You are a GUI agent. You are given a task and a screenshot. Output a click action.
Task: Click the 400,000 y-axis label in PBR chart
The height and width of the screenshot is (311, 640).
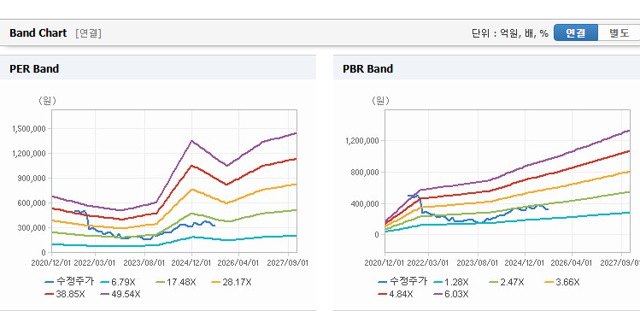(366, 203)
